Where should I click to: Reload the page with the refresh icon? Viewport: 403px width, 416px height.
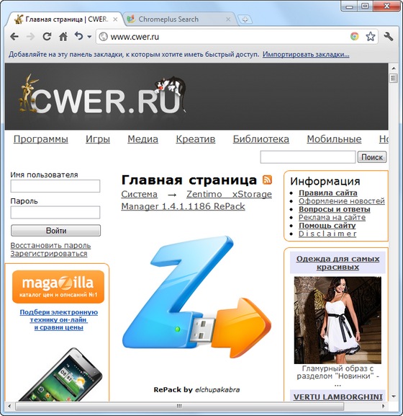pyautogui.click(x=47, y=36)
